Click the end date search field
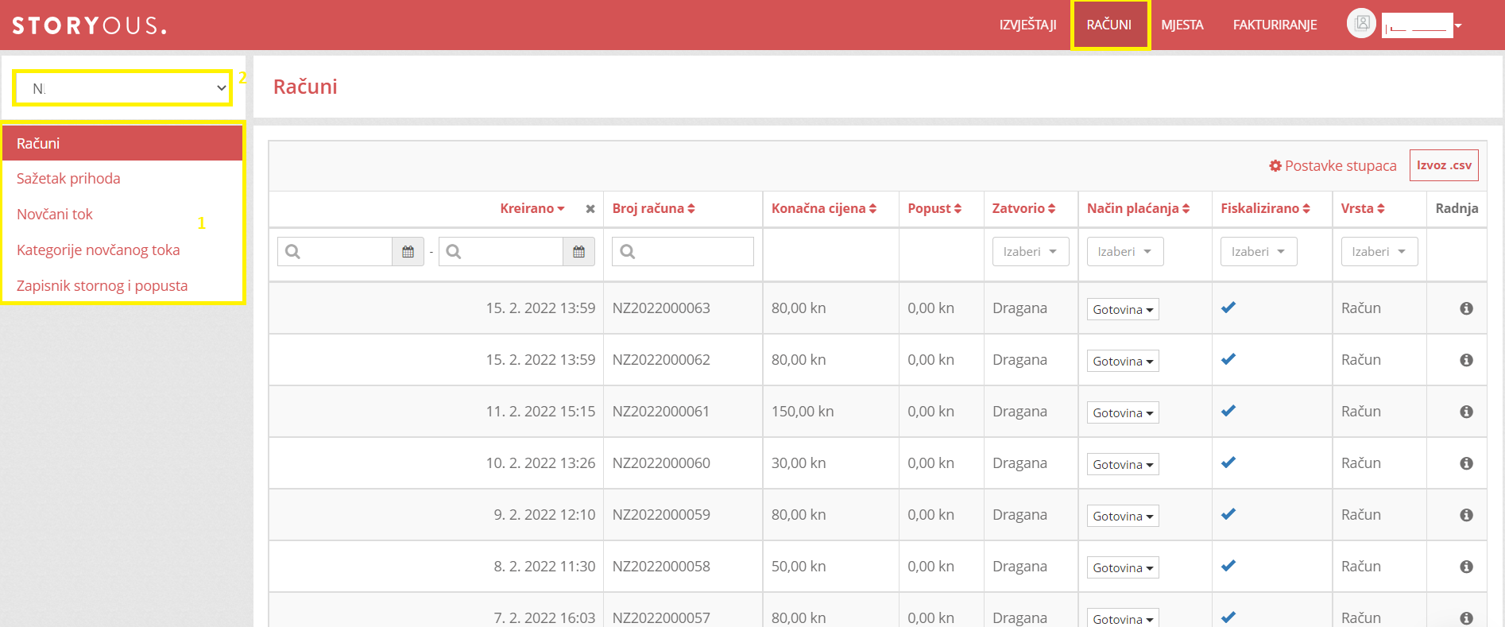Image resolution: width=1505 pixels, height=627 pixels. [x=501, y=252]
